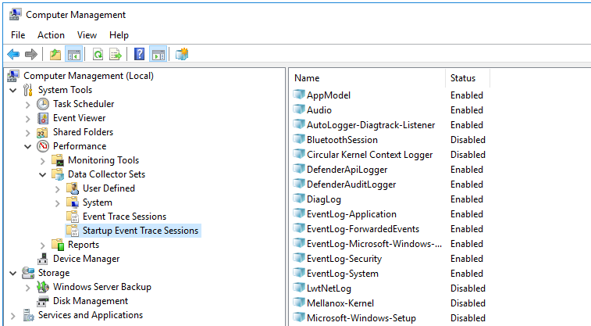Click the New data collector set icon
Screen dimensions: 591x326
pyautogui.click(x=182, y=55)
